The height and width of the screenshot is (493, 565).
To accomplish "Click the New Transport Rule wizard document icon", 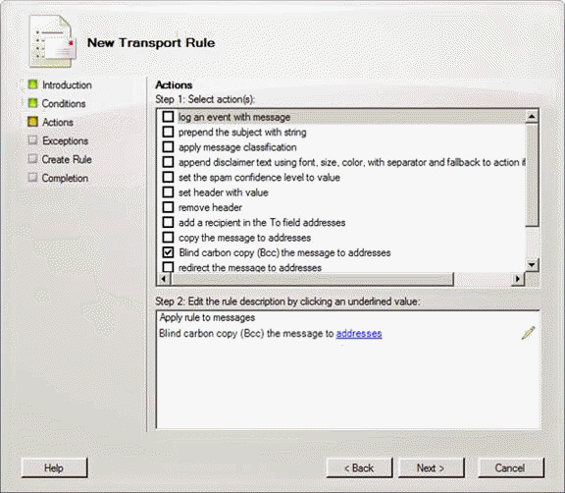I will pos(53,41).
